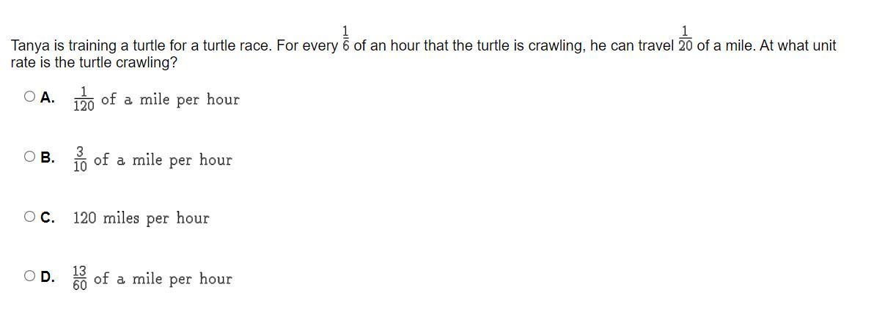
Task: Click the bold 'C.' answer label
Action: [x=48, y=217]
